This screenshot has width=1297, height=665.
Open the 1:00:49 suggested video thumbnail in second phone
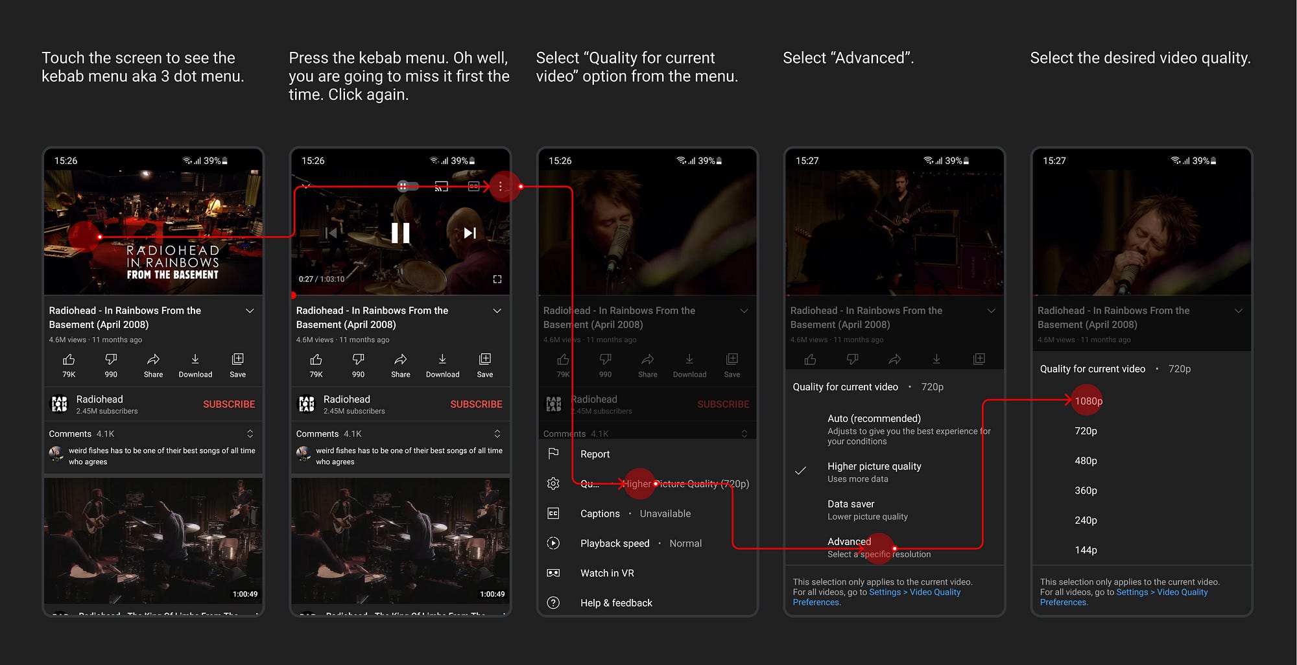coord(400,541)
